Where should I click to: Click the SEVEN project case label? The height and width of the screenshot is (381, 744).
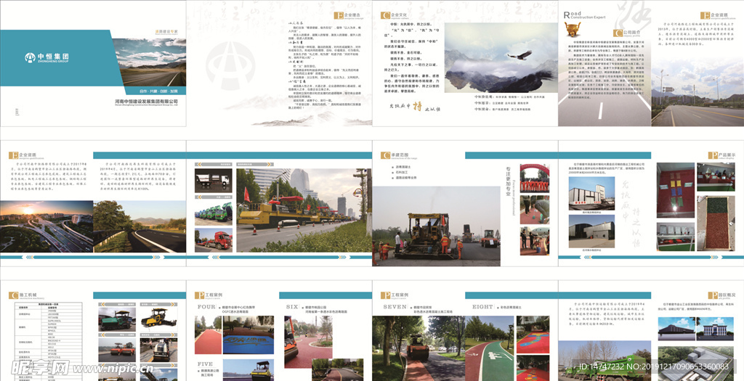[x=395, y=306]
